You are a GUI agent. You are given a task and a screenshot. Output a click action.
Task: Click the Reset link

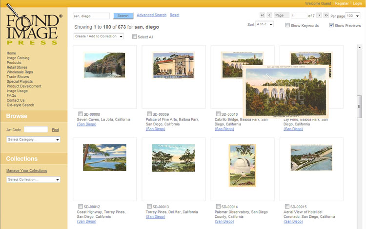[x=174, y=15]
